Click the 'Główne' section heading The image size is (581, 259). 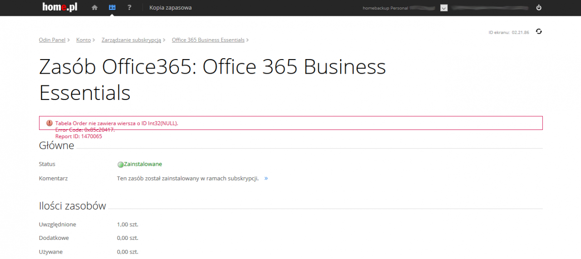point(57,145)
